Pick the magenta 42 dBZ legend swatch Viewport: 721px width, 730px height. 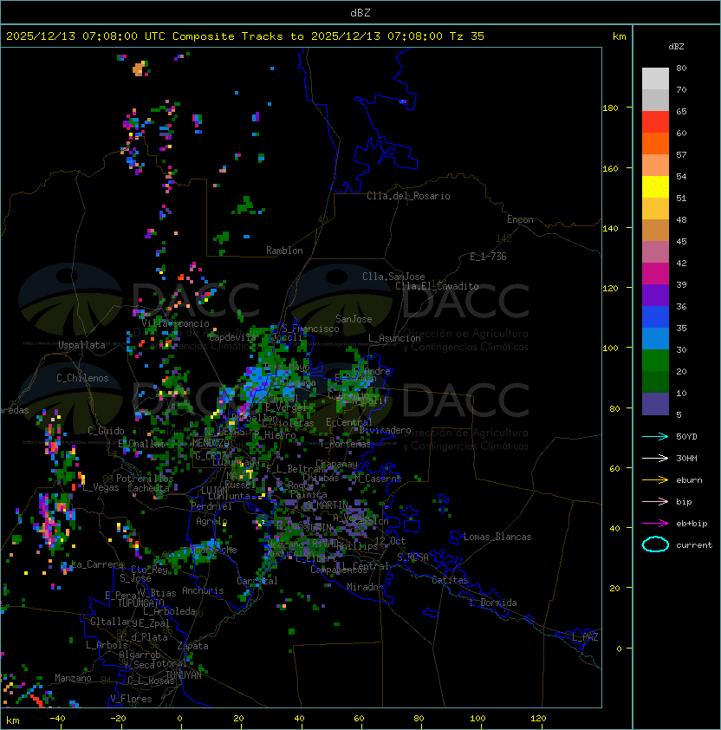point(655,274)
